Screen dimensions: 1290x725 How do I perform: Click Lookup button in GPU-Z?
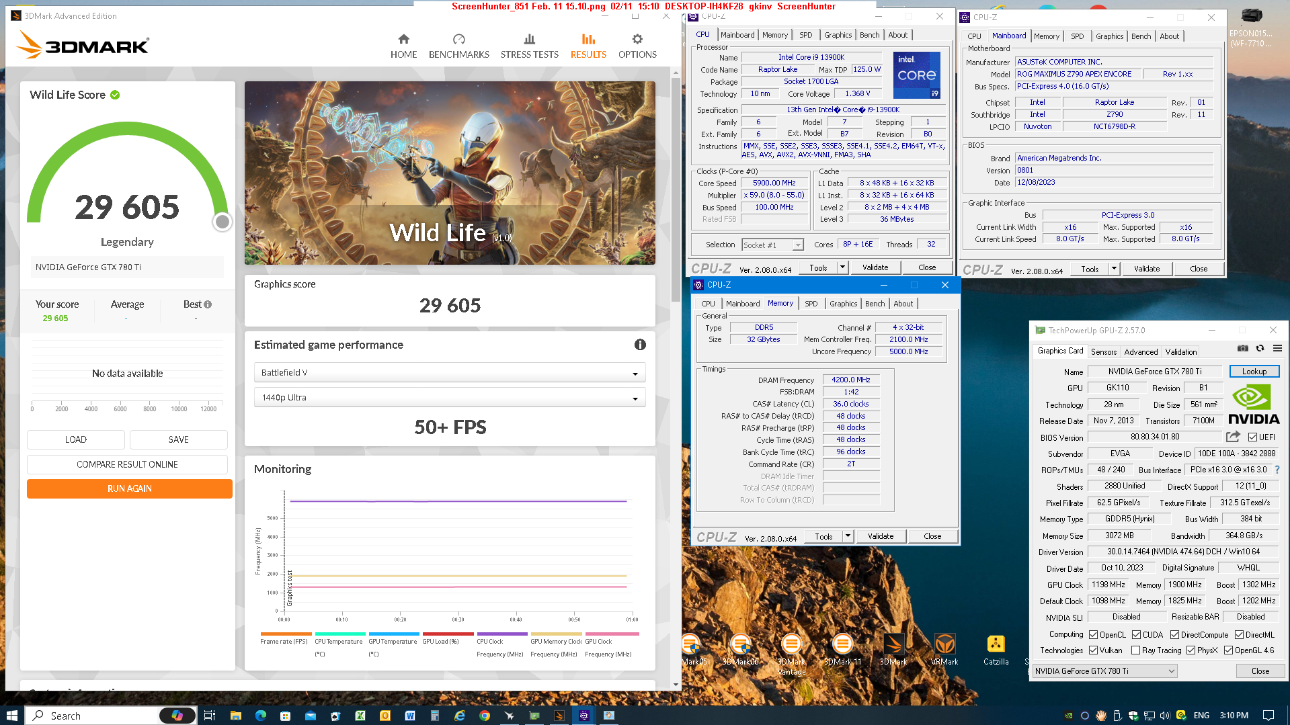click(x=1254, y=371)
